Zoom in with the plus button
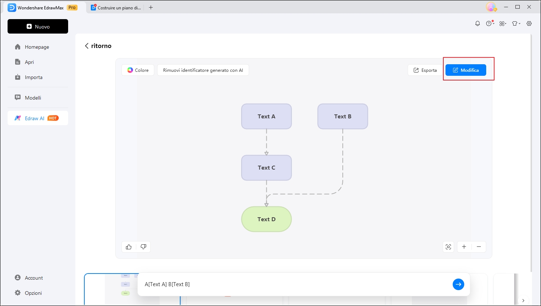Image resolution: width=541 pixels, height=306 pixels. (464, 247)
